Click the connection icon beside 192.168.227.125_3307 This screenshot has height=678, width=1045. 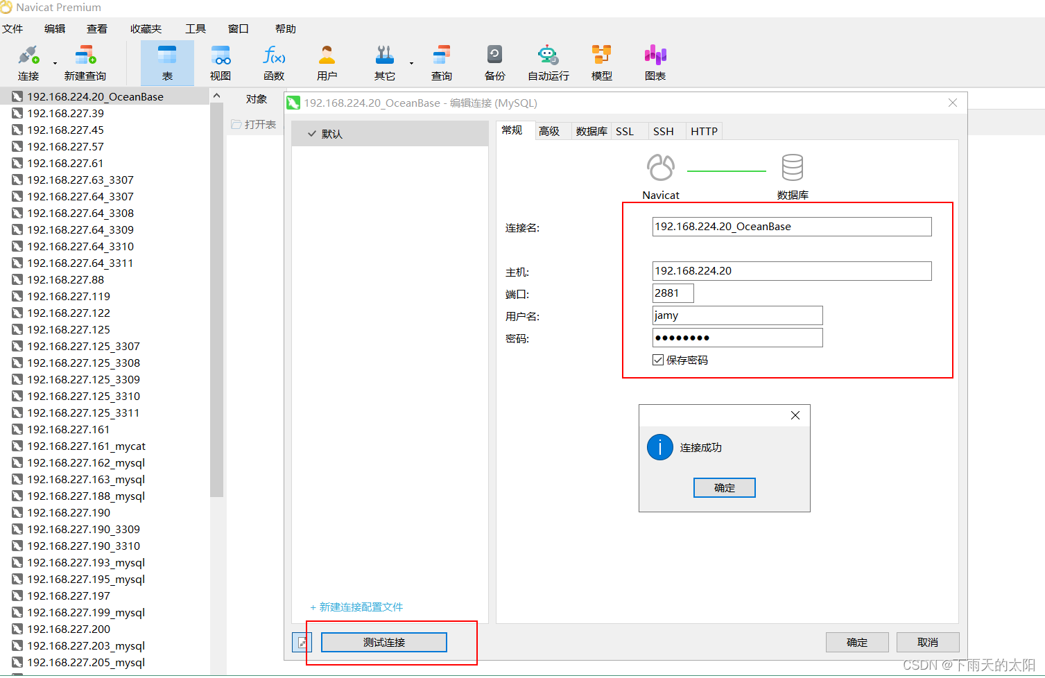coord(17,346)
